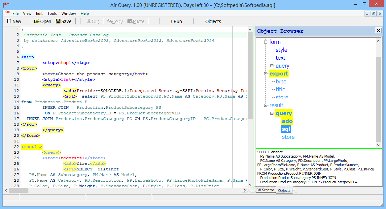Click 'recorset1' in the store tag

(73, 158)
